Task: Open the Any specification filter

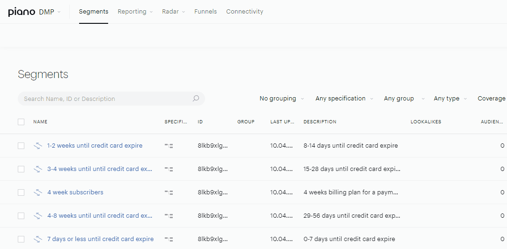Action: click(x=345, y=99)
